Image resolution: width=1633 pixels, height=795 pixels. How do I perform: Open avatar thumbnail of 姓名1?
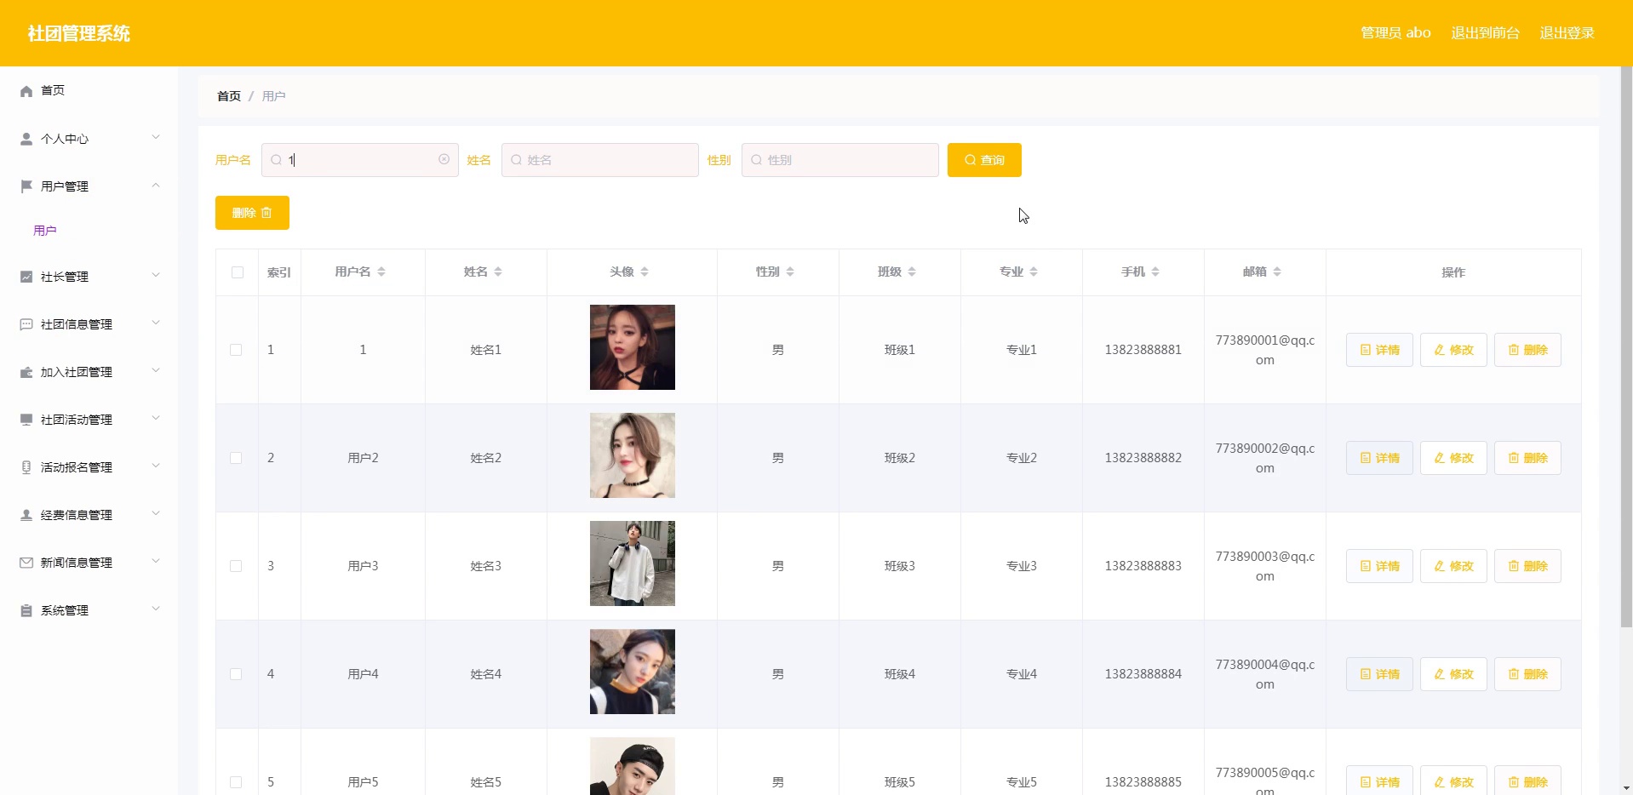click(633, 347)
